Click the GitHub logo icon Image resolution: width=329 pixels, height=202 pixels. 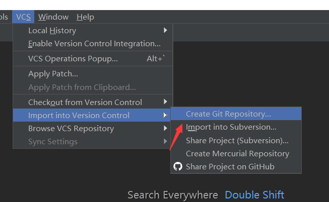[x=177, y=166]
